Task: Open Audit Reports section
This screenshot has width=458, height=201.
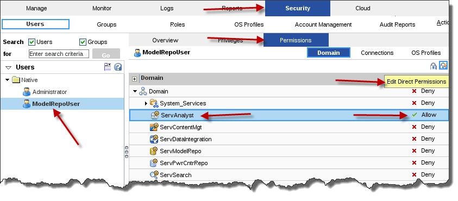Action: point(397,24)
